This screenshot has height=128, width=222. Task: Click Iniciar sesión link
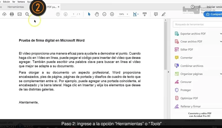tap(214, 7)
